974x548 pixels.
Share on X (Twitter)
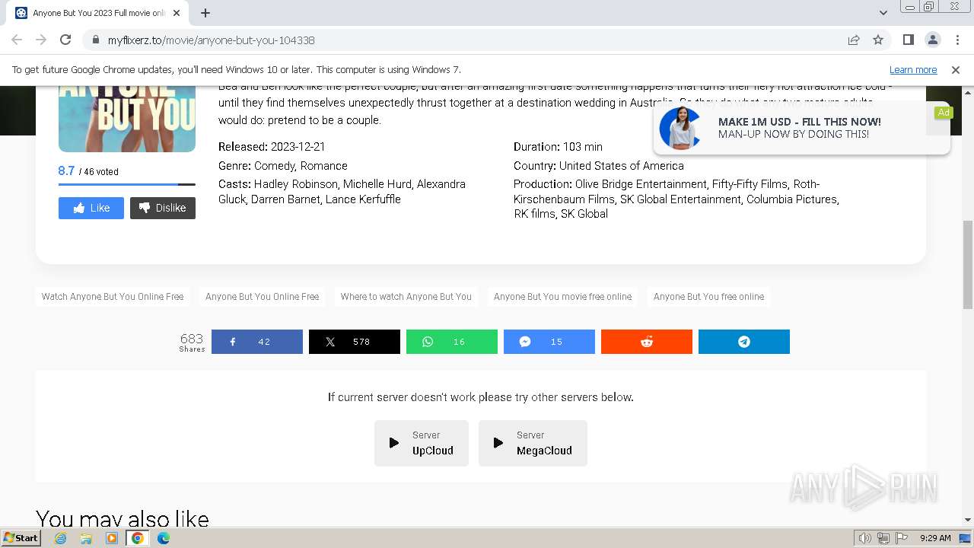(x=355, y=342)
